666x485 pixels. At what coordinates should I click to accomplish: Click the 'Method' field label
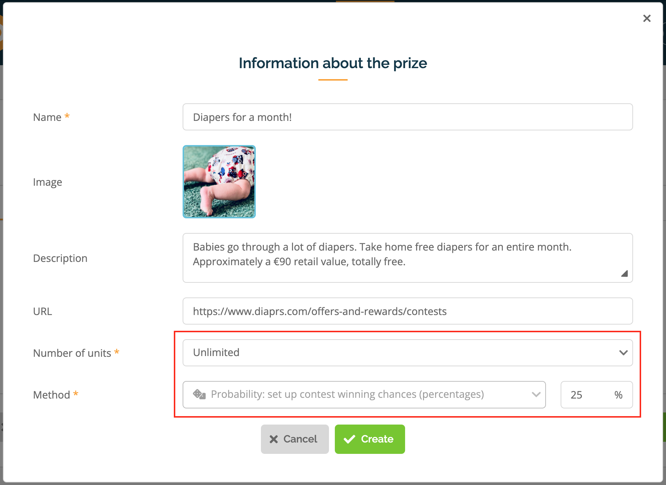52,395
